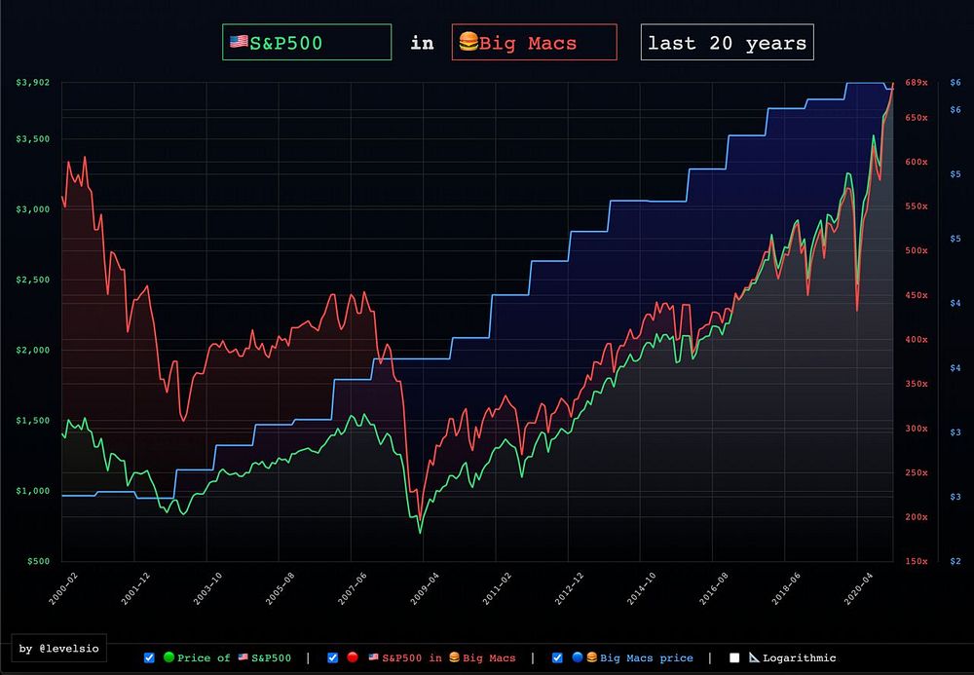Click burger icon beside Big Macs price label
The image size is (974, 675).
[591, 657]
